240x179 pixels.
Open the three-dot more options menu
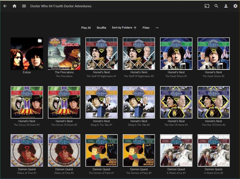pyautogui.click(x=157, y=28)
